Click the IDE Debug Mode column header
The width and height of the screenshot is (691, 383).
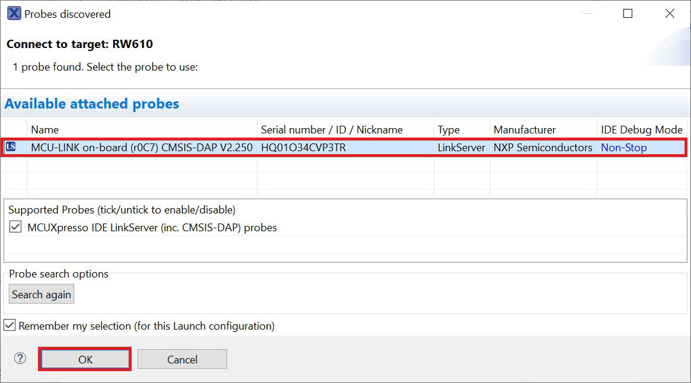(x=641, y=129)
